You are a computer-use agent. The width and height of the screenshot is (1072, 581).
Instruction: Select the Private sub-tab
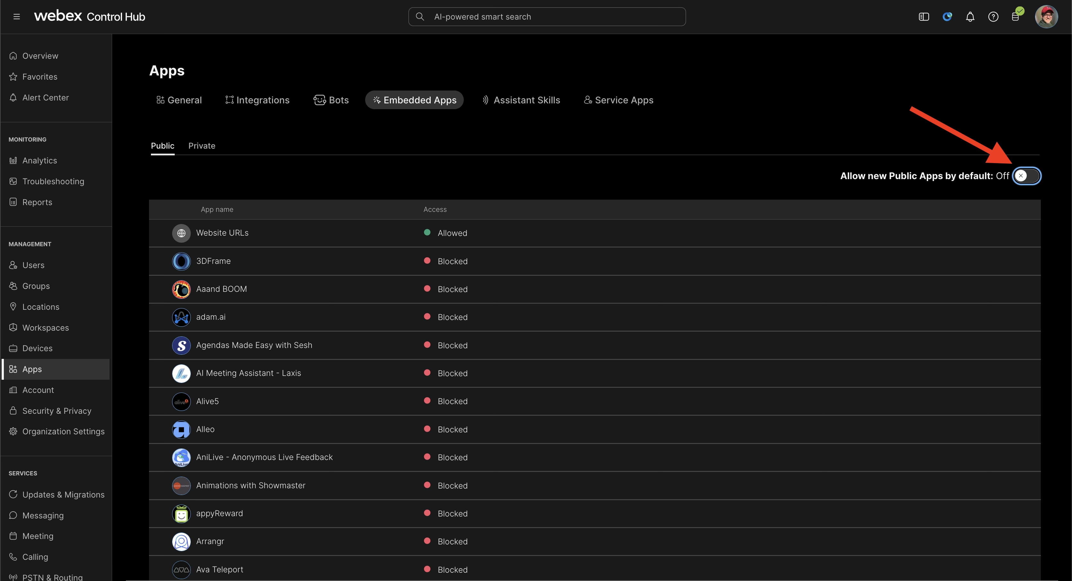202,146
